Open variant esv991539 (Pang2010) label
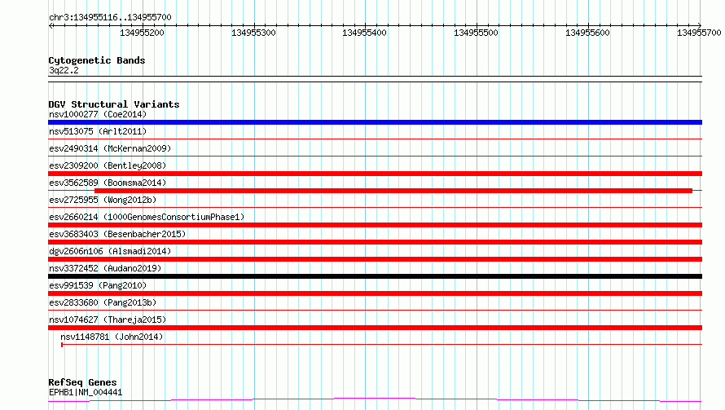 pos(98,285)
